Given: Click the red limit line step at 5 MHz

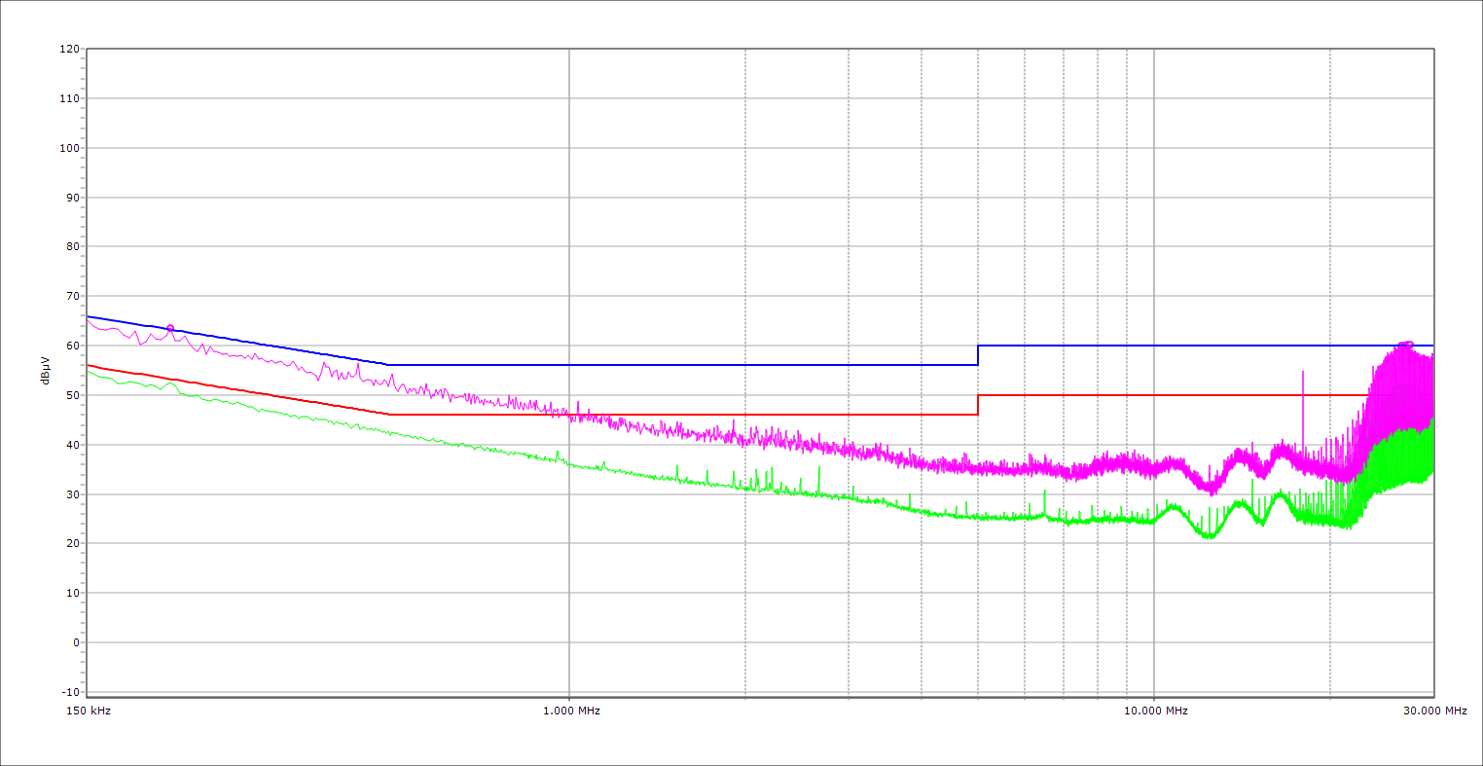Looking at the screenshot, I should [978, 405].
